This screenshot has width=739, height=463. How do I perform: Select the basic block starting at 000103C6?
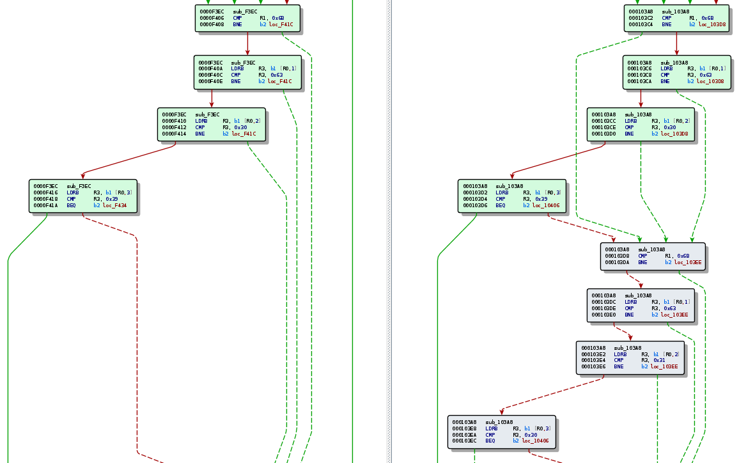click(x=676, y=72)
